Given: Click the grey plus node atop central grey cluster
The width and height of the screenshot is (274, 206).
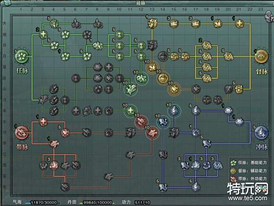Looking at the screenshot, I should click(x=109, y=67).
